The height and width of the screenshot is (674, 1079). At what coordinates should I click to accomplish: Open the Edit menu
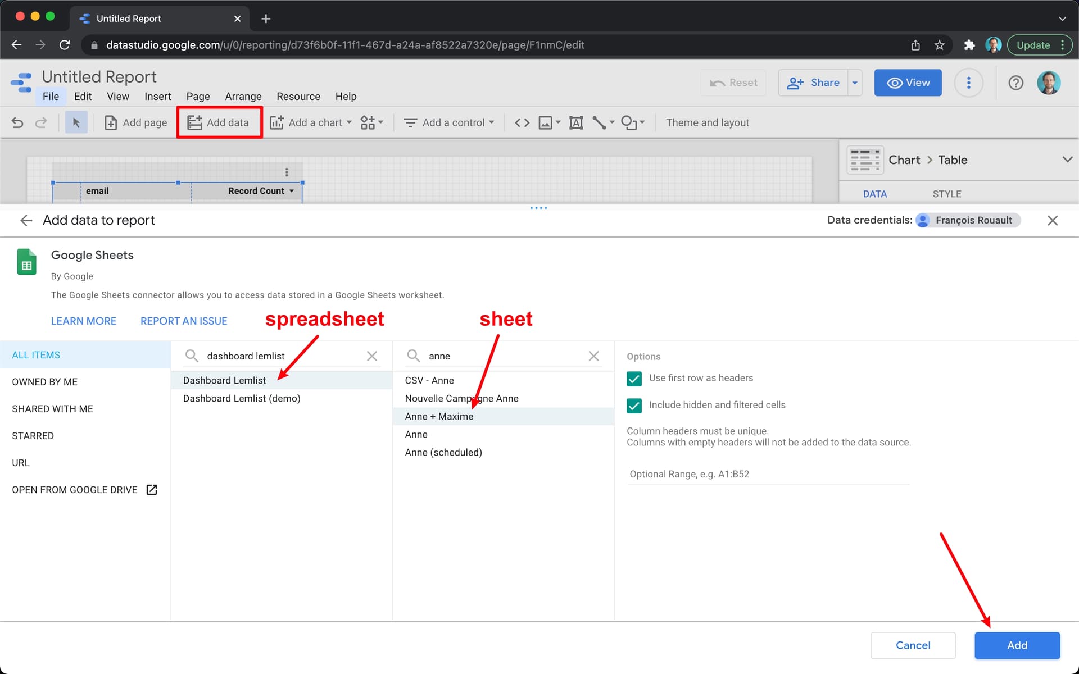[x=83, y=97]
